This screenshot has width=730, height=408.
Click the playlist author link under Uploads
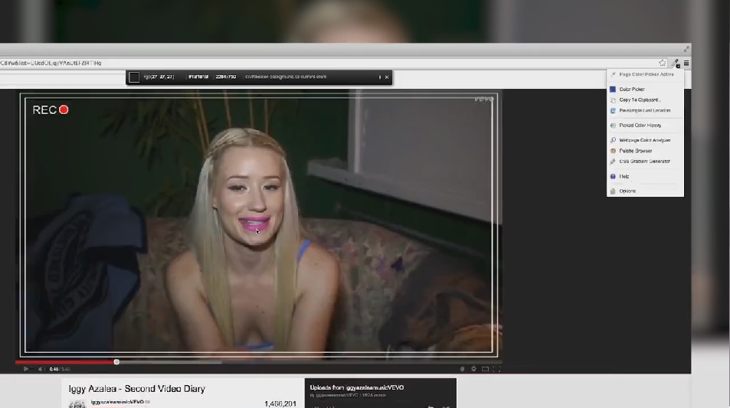336,395
